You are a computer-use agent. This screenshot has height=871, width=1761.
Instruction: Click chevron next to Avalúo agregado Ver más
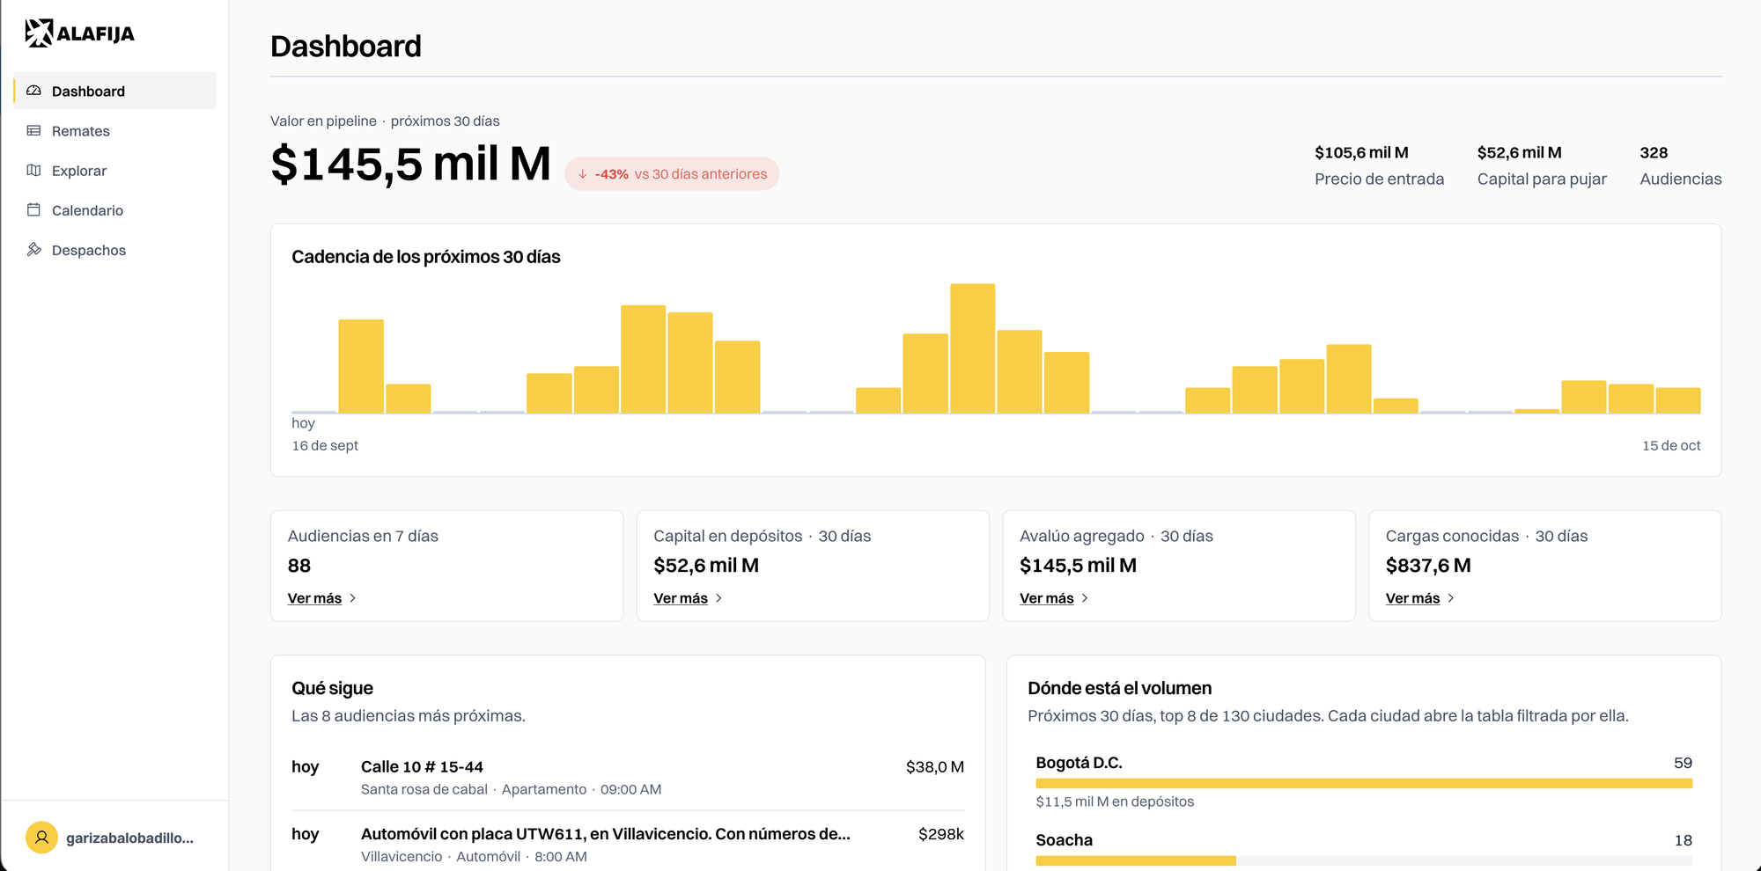point(1085,598)
